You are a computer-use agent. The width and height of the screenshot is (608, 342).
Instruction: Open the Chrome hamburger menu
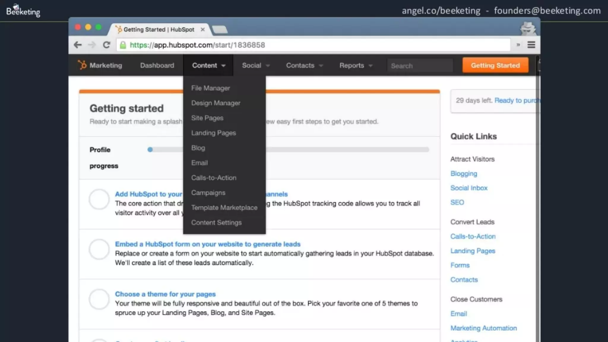coord(531,45)
